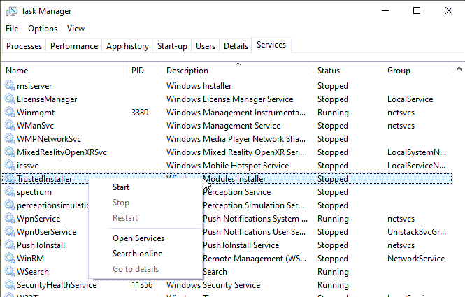Switch to the Start-up tab
The width and height of the screenshot is (465, 297).
click(x=172, y=46)
